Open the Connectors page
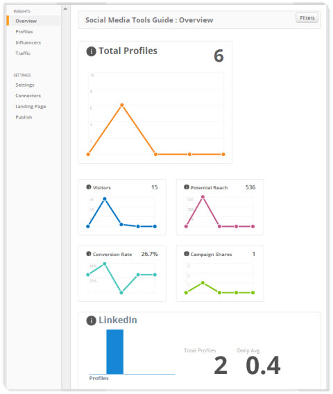The height and width of the screenshot is (394, 333). tap(28, 96)
